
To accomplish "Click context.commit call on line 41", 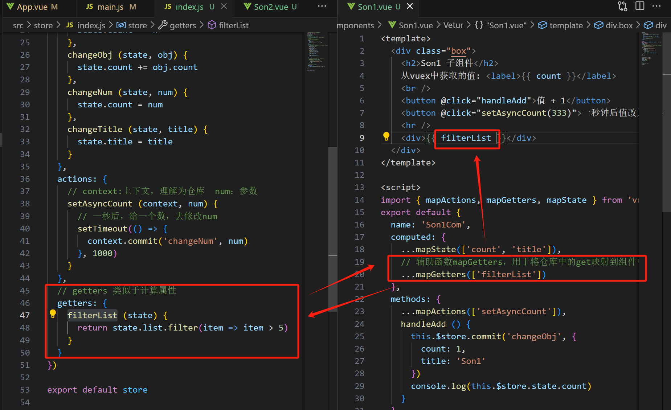I will tap(167, 241).
